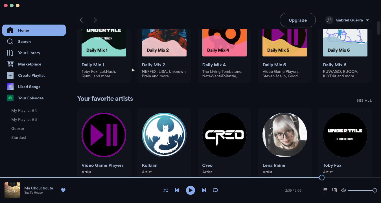This screenshot has height=203, width=381.
Task: Toggle repeat mode
Action: (x=215, y=190)
